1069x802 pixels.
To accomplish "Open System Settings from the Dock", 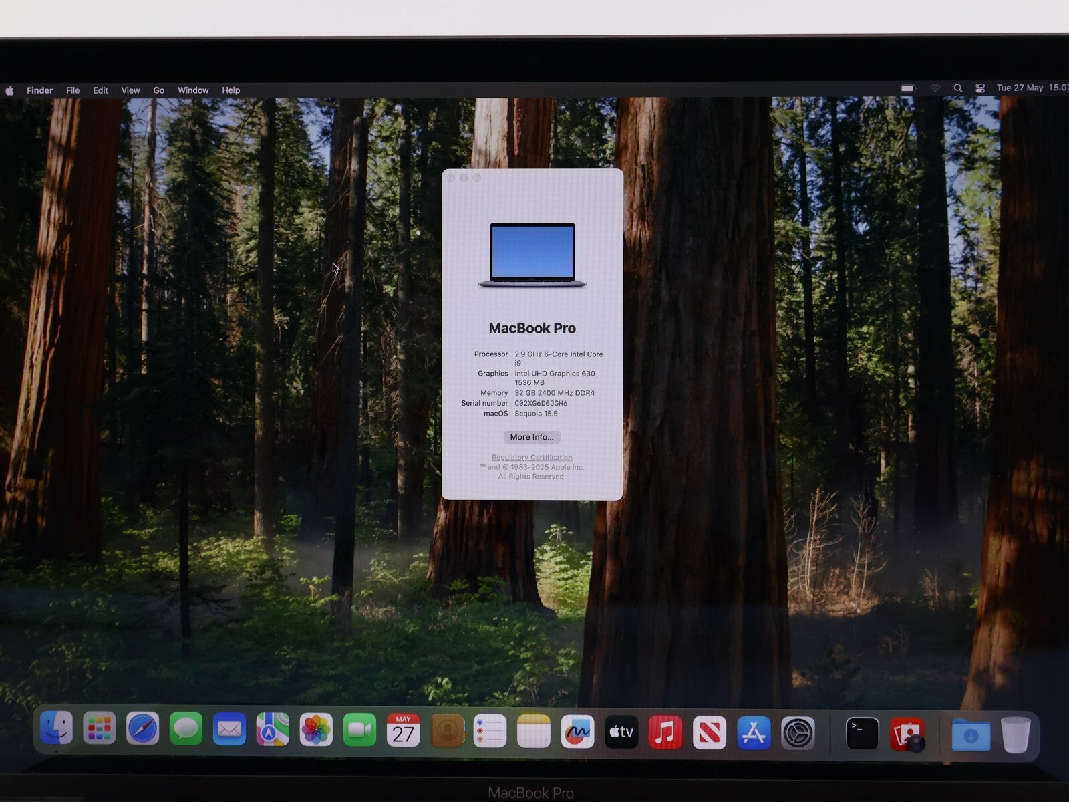I will [x=798, y=734].
